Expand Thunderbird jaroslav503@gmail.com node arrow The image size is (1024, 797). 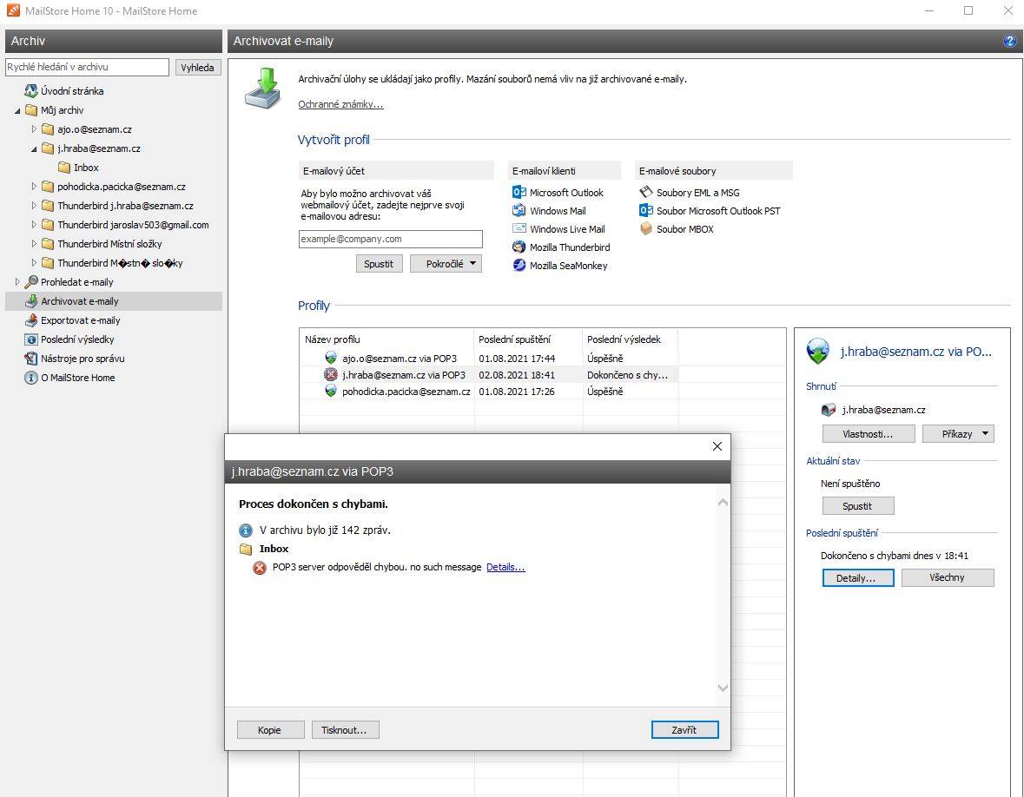point(34,225)
